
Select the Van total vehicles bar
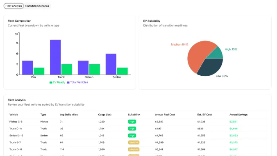[27, 68]
